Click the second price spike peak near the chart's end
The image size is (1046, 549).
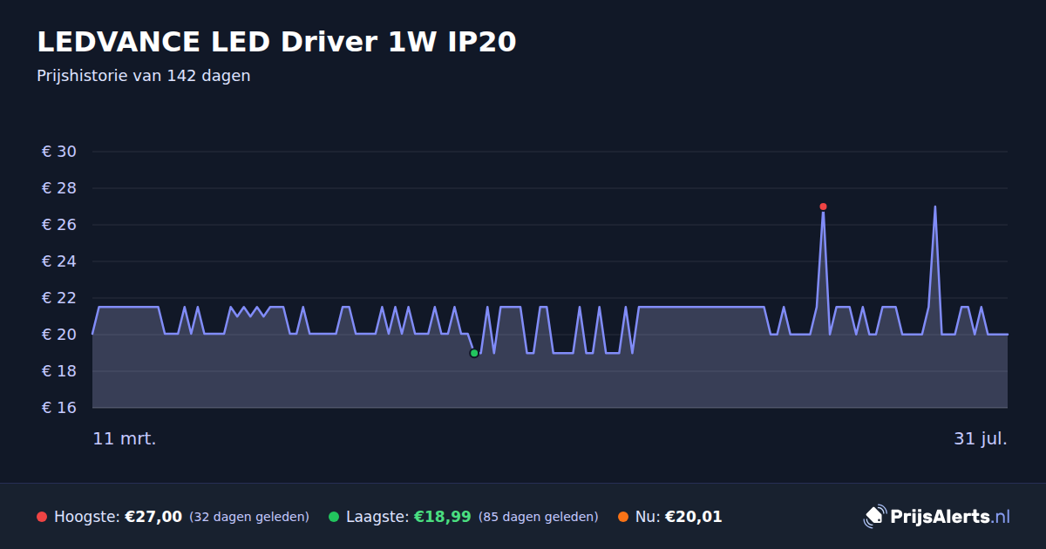(x=934, y=207)
